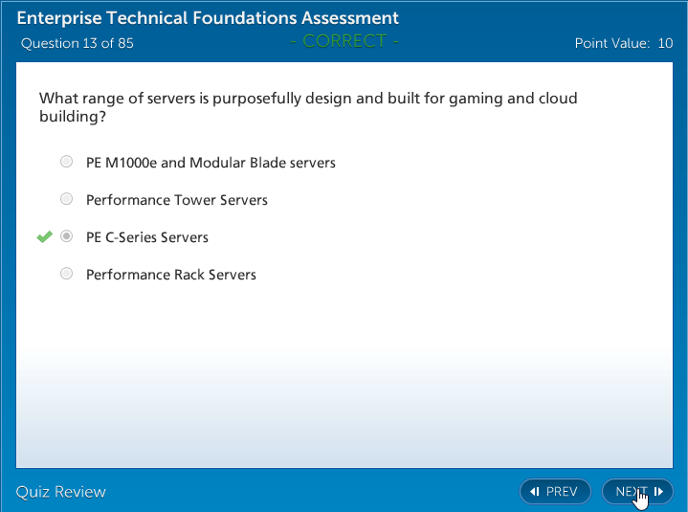Click the 'Performance Rack Servers' answer text
The width and height of the screenshot is (688, 512).
click(171, 275)
